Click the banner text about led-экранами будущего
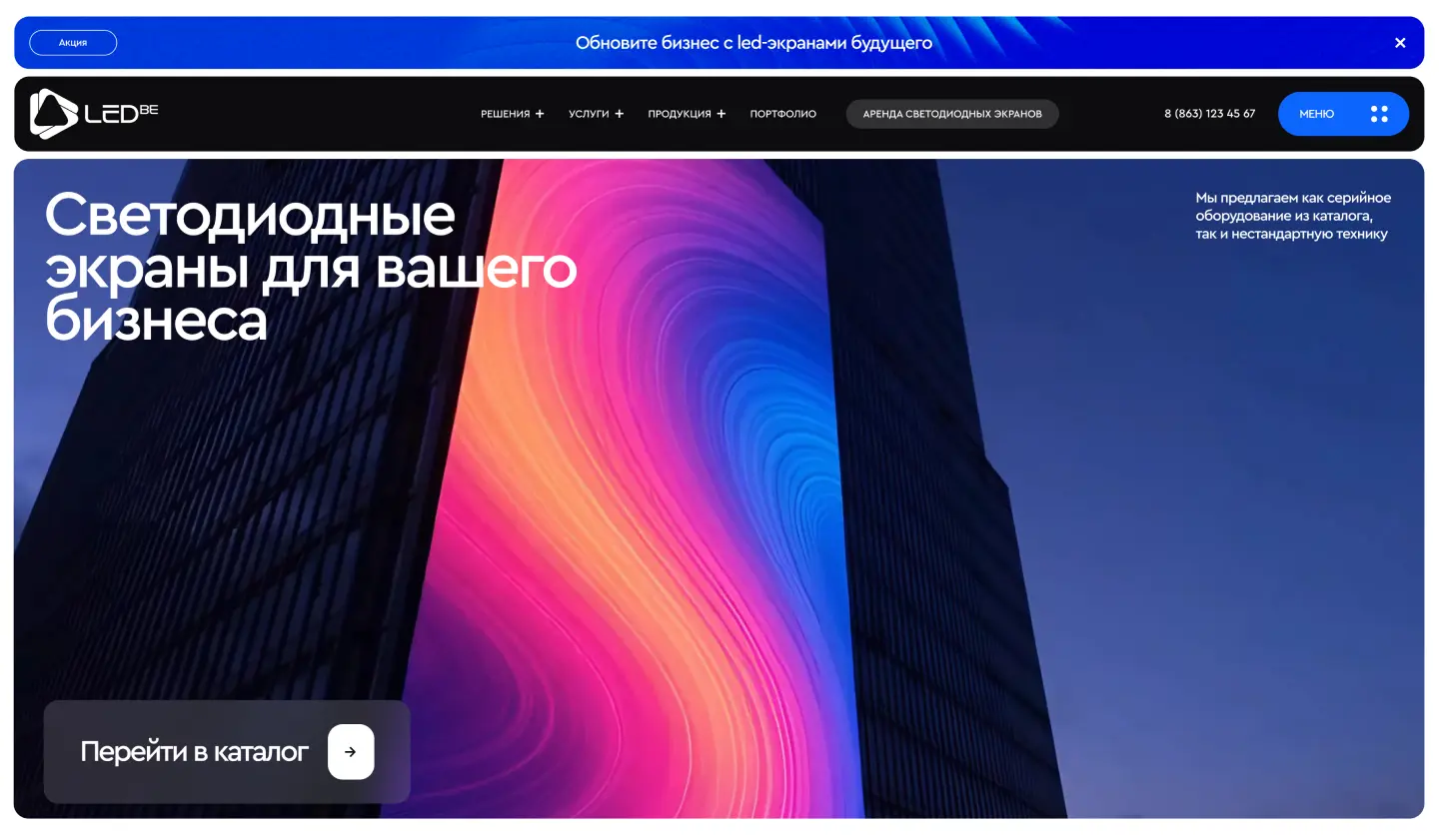The image size is (1439, 839). coord(753,43)
